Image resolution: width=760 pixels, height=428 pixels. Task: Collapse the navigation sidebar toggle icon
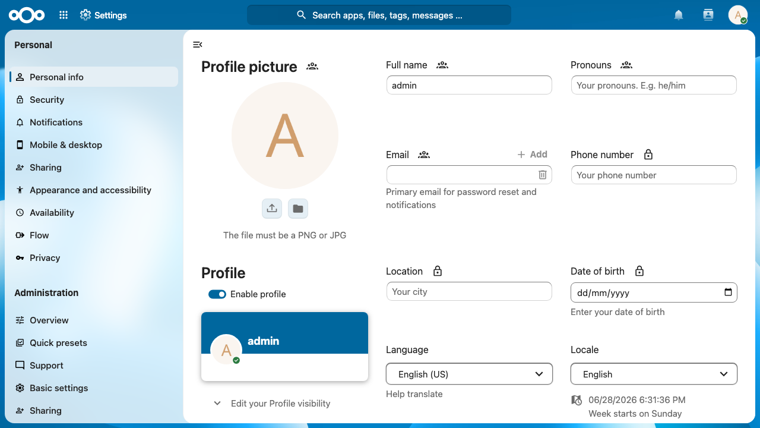pos(198,45)
